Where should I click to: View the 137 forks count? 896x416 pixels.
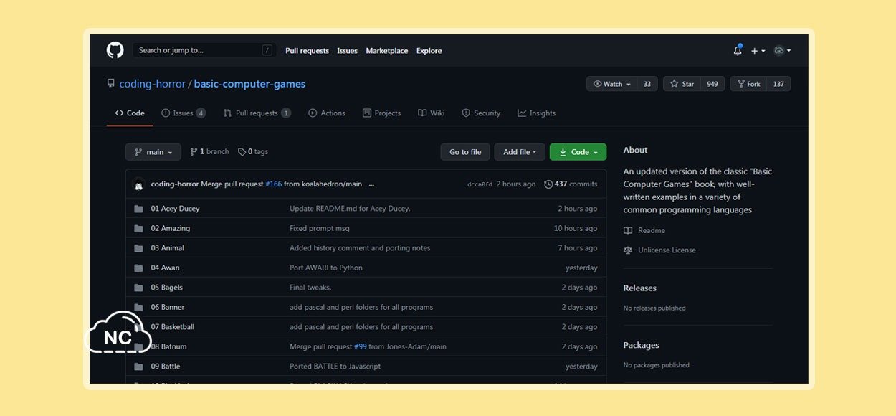pos(778,84)
